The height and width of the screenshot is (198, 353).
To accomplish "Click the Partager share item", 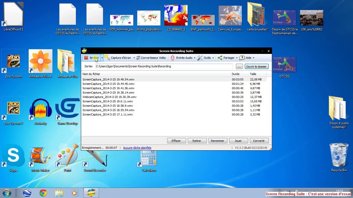I will point(226,58).
